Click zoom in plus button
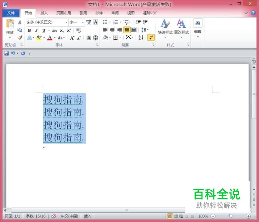The height and width of the screenshot is (222, 259). (248, 216)
